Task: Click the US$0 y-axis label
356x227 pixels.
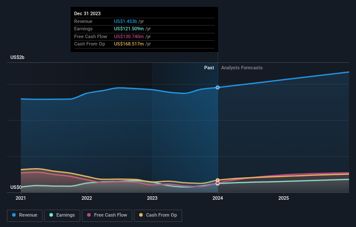Action: tap(16, 187)
